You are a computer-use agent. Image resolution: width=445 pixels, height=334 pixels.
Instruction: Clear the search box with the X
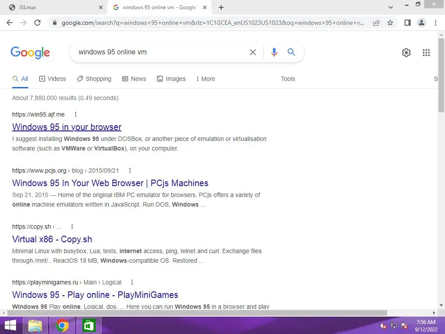click(x=252, y=52)
